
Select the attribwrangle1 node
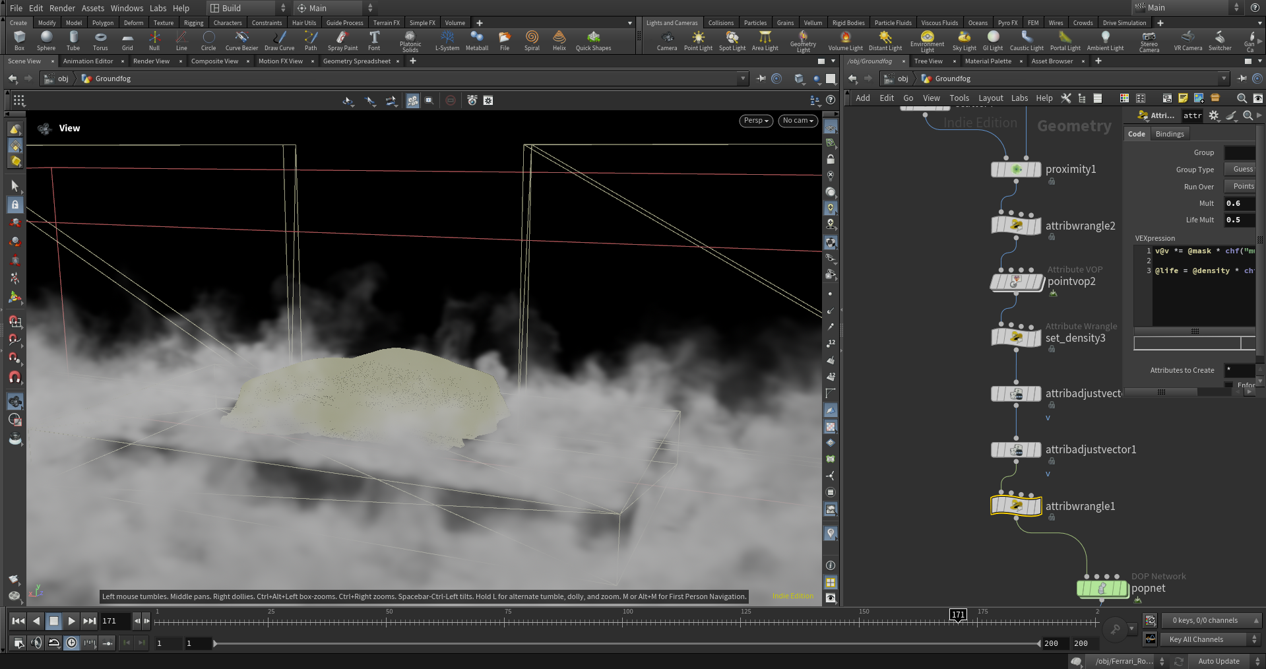click(x=1016, y=506)
